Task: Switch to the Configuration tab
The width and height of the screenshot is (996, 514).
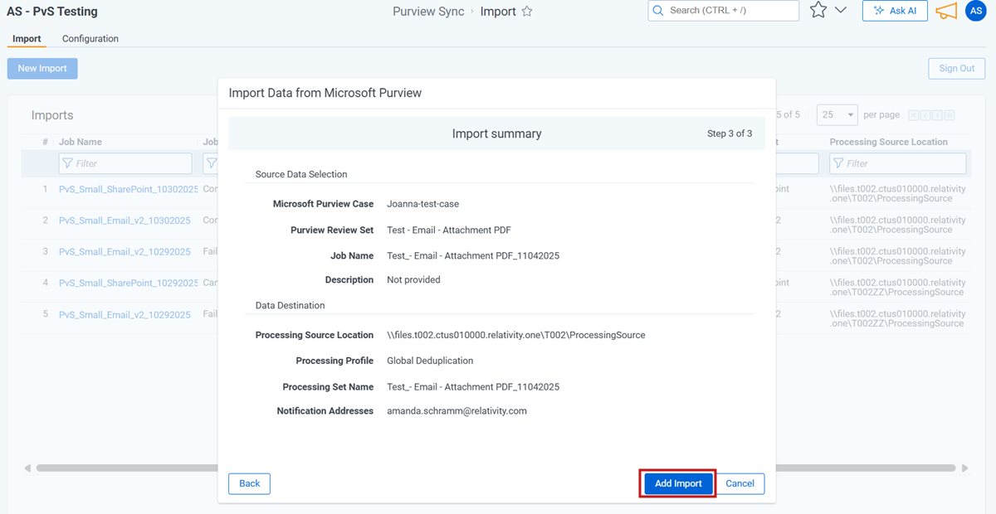Action: point(90,39)
